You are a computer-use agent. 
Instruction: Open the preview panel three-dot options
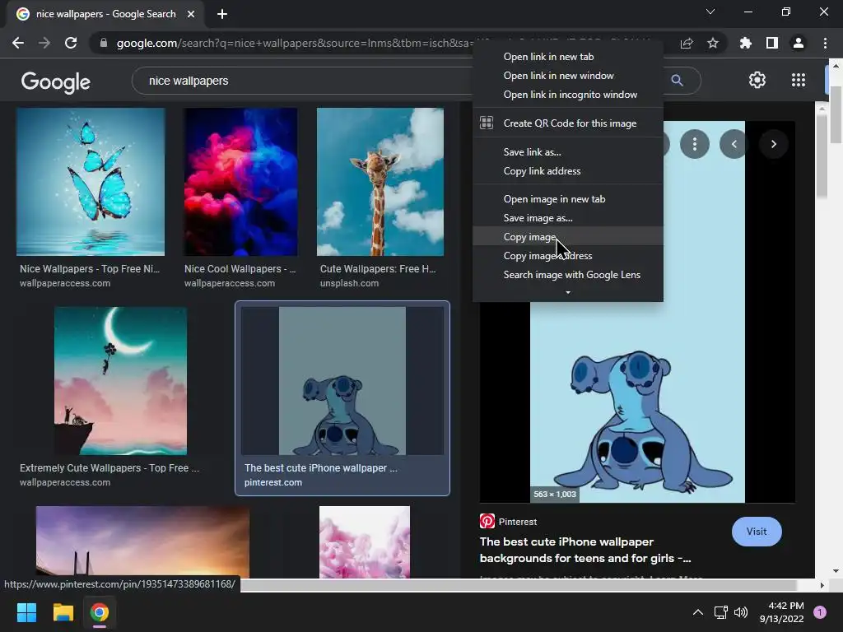coord(695,144)
